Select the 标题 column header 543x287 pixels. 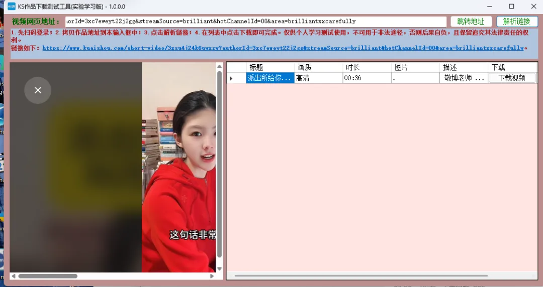270,67
